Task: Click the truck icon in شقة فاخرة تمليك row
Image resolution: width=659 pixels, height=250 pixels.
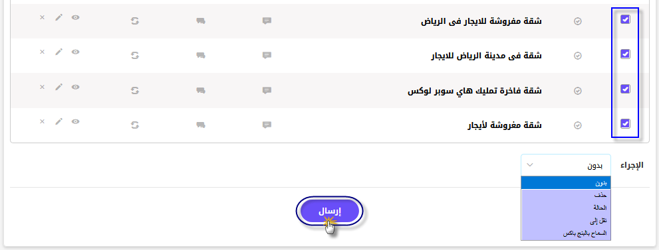Action: pos(200,90)
